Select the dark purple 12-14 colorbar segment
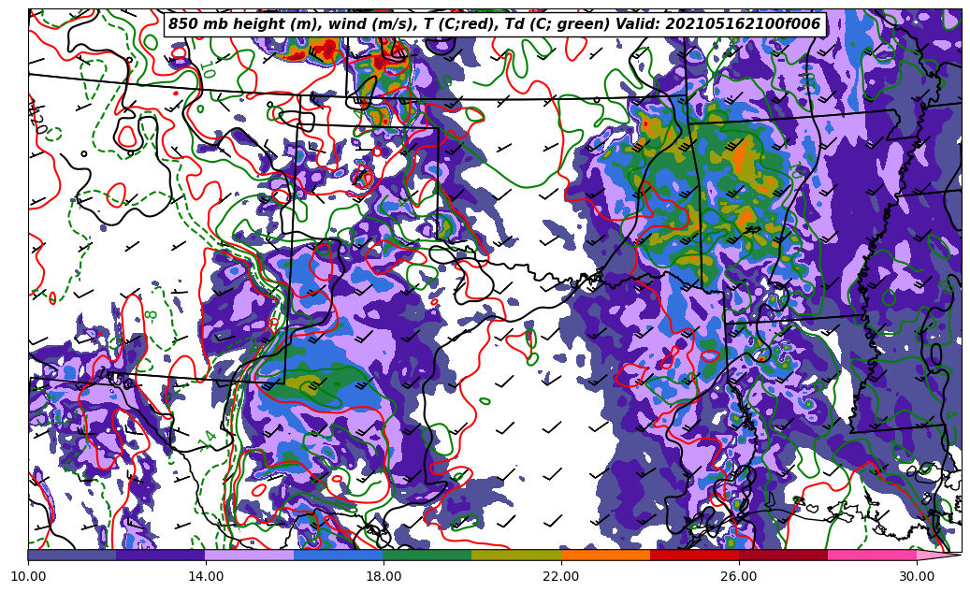Viewport: 970px width, 592px height. click(x=161, y=555)
